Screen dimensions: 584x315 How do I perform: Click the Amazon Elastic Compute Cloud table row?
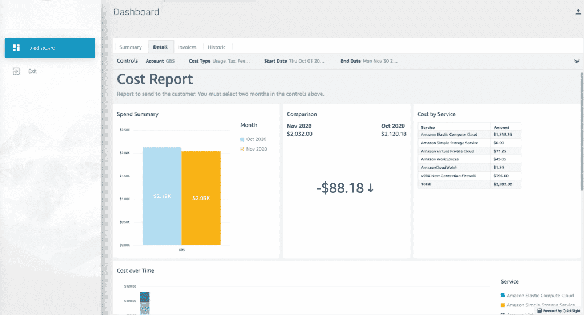pyautogui.click(x=469, y=134)
